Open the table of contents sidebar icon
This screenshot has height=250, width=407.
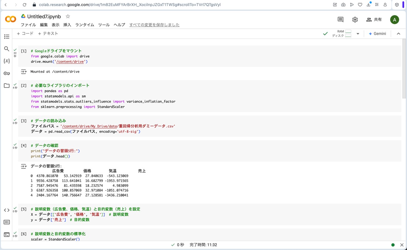click(x=7, y=37)
